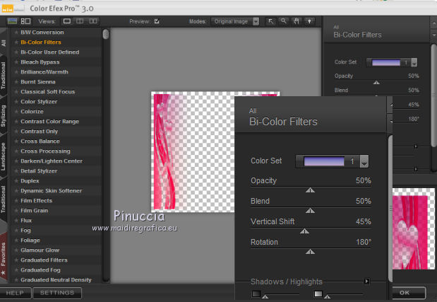Image resolution: width=437 pixels, height=302 pixels.
Task: Select the Film Effects filter
Action: point(37,201)
